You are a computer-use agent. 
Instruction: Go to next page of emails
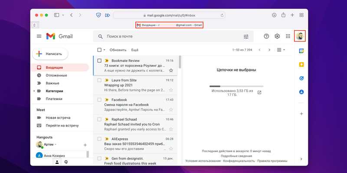point(269,50)
